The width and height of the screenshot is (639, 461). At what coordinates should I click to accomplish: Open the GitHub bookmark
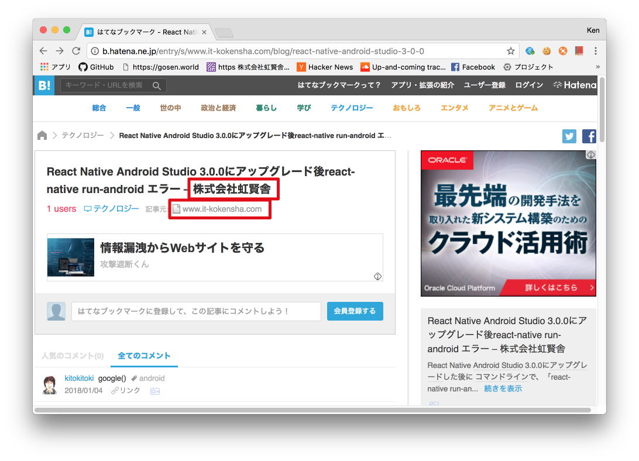96,67
